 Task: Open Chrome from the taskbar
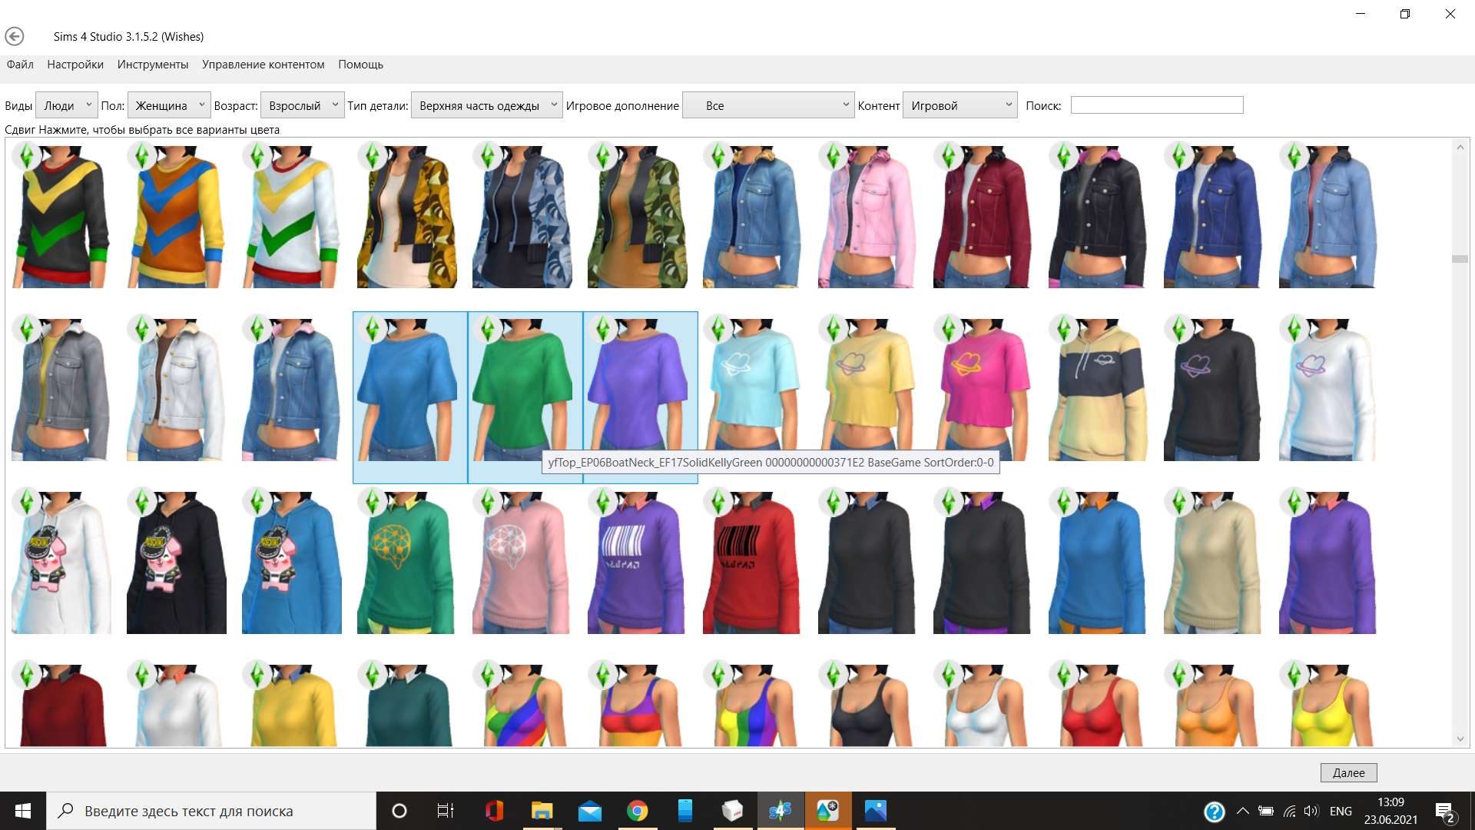[637, 811]
